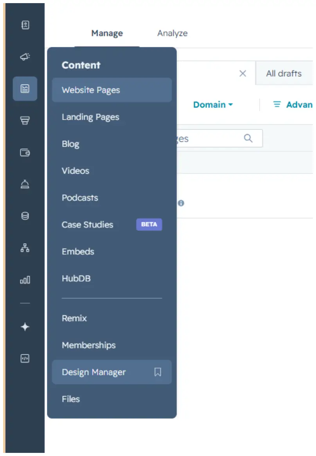Viewport: 316px width, 456px height.
Task: Open the Sales storefront sidebar icon
Action: pyautogui.click(x=25, y=120)
